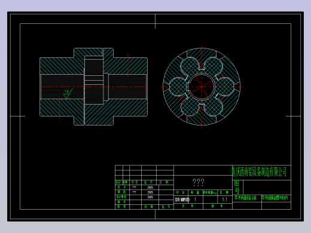Click the '1:1' scale value

pos(225,200)
